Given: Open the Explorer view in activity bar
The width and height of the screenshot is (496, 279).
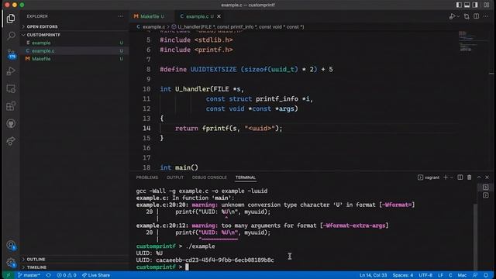Looking at the screenshot, I should pyautogui.click(x=11, y=19).
